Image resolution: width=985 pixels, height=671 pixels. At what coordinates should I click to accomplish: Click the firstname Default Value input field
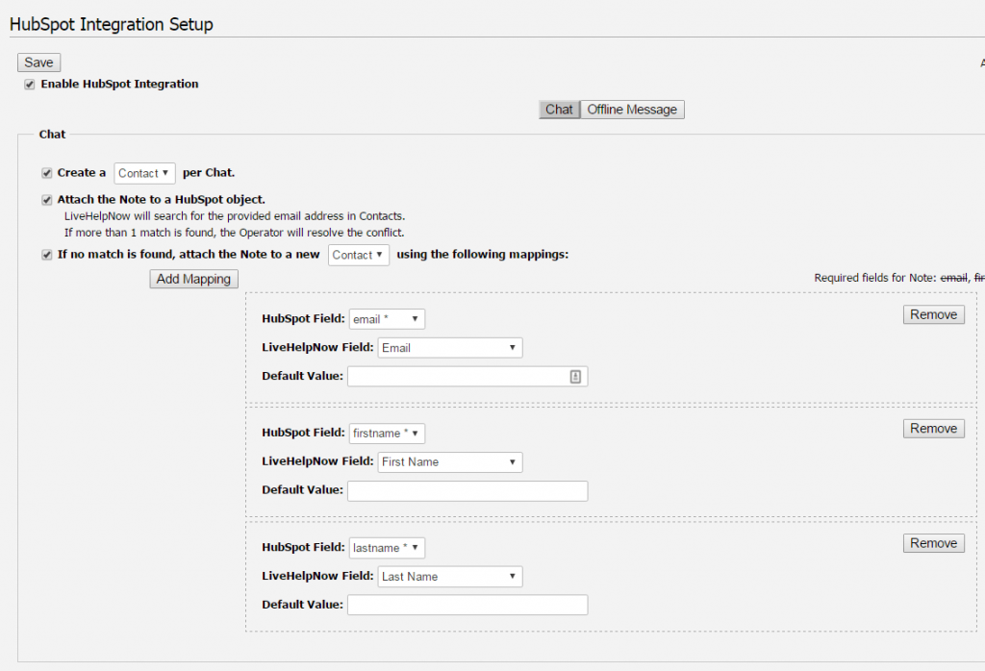[x=467, y=491]
